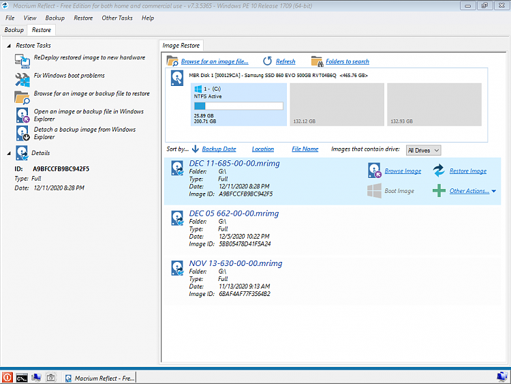The width and height of the screenshot is (511, 384).
Task: Click the circular Refresh arrow icon
Action: click(268, 61)
